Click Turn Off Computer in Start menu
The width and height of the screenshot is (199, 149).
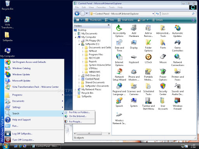[x=34, y=140]
